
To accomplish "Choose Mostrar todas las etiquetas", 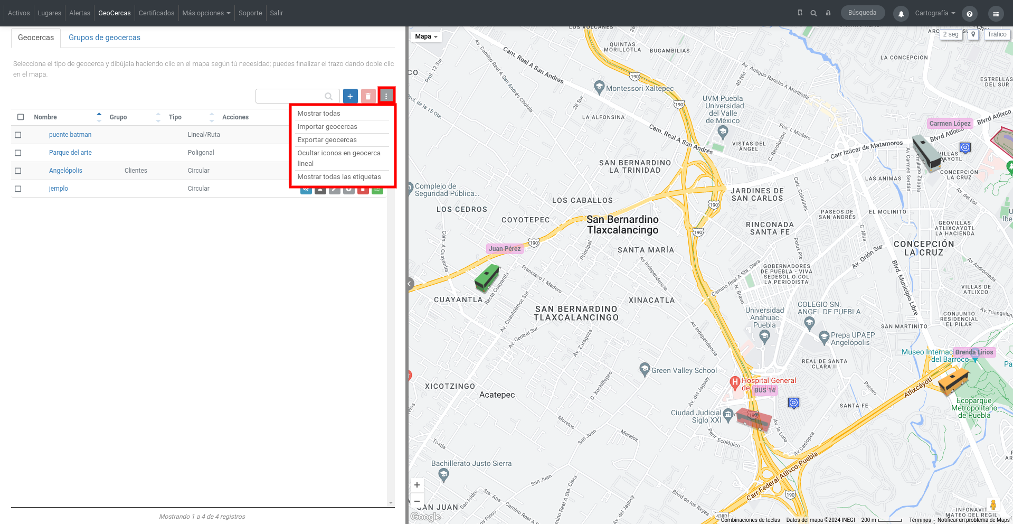I will pos(339,177).
